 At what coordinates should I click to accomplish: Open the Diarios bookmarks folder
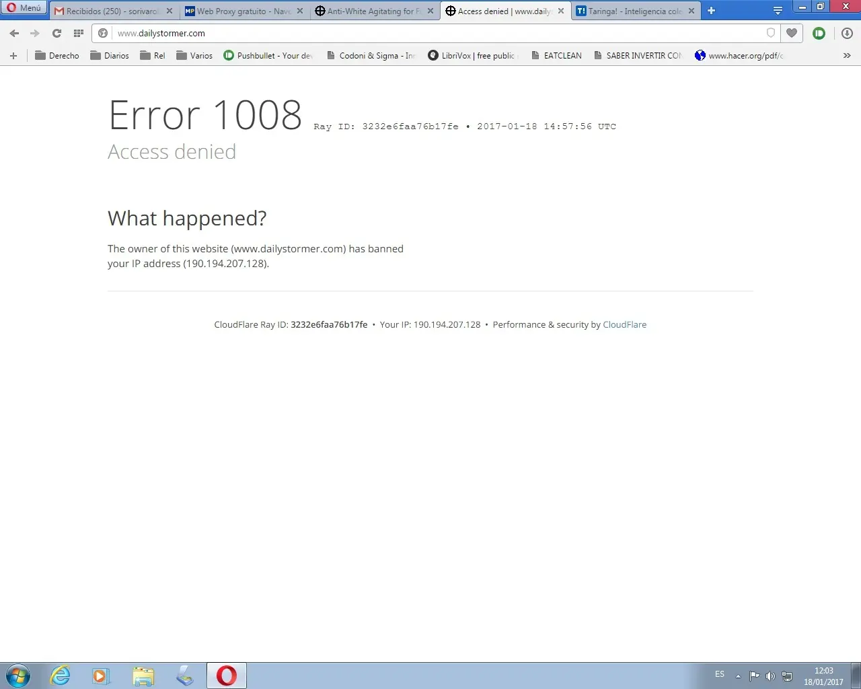tap(109, 56)
